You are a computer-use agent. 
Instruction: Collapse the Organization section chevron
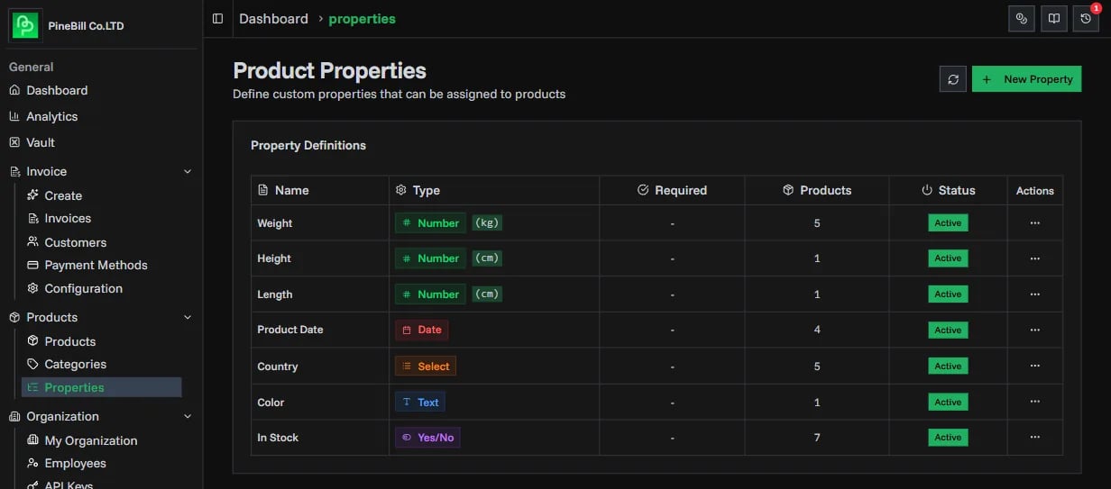pyautogui.click(x=188, y=416)
